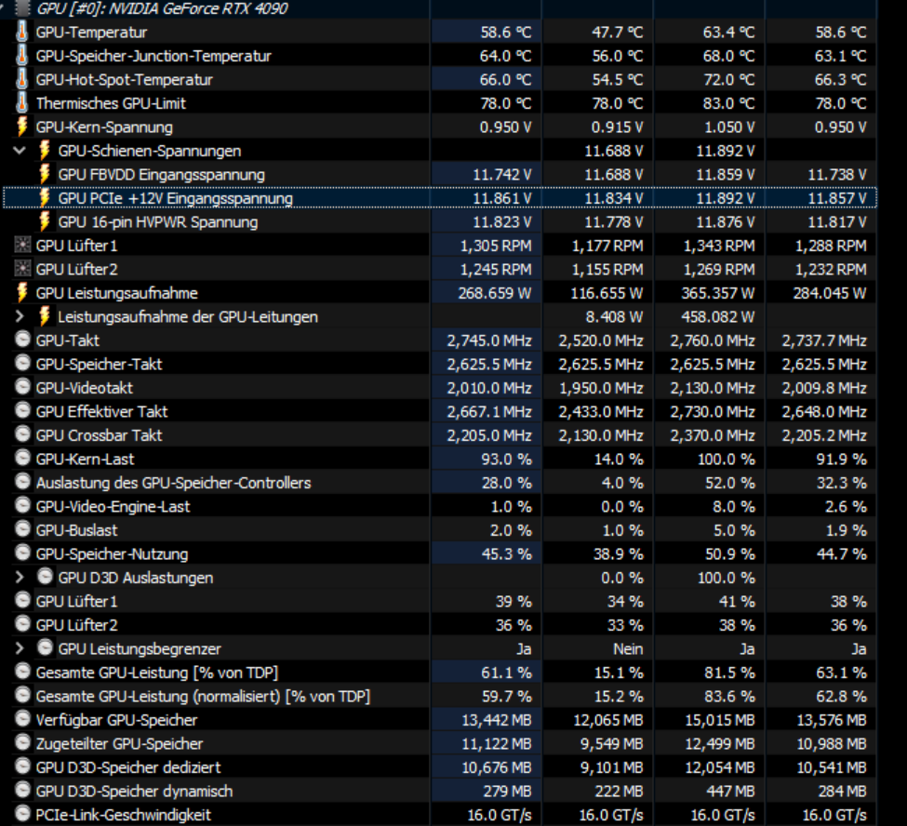Click gauge icon of GPU D3D Auslastungen

(x=45, y=577)
